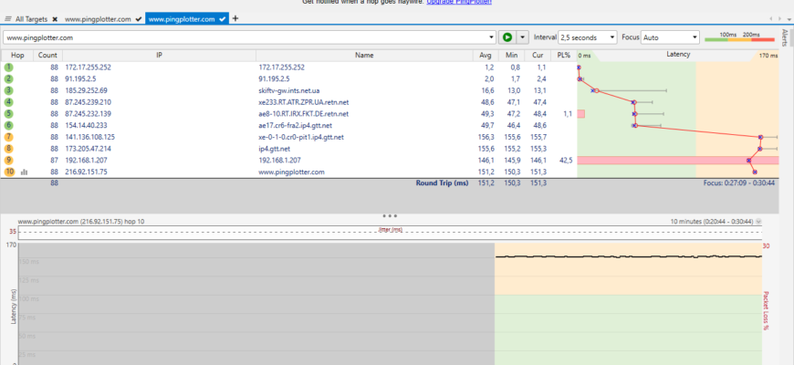
Task: Select hop 10 orange circle icon
Action: tap(9, 172)
